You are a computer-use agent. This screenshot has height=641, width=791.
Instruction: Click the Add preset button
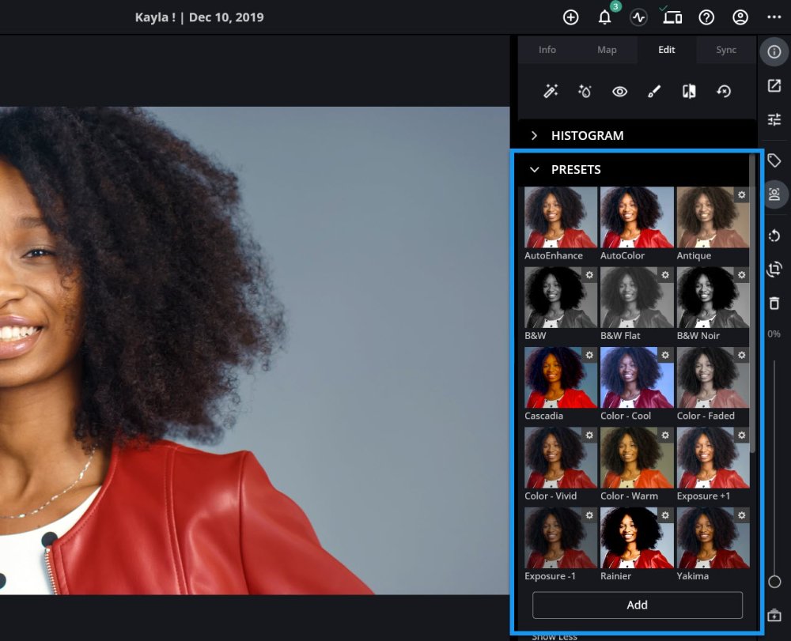[x=637, y=605]
